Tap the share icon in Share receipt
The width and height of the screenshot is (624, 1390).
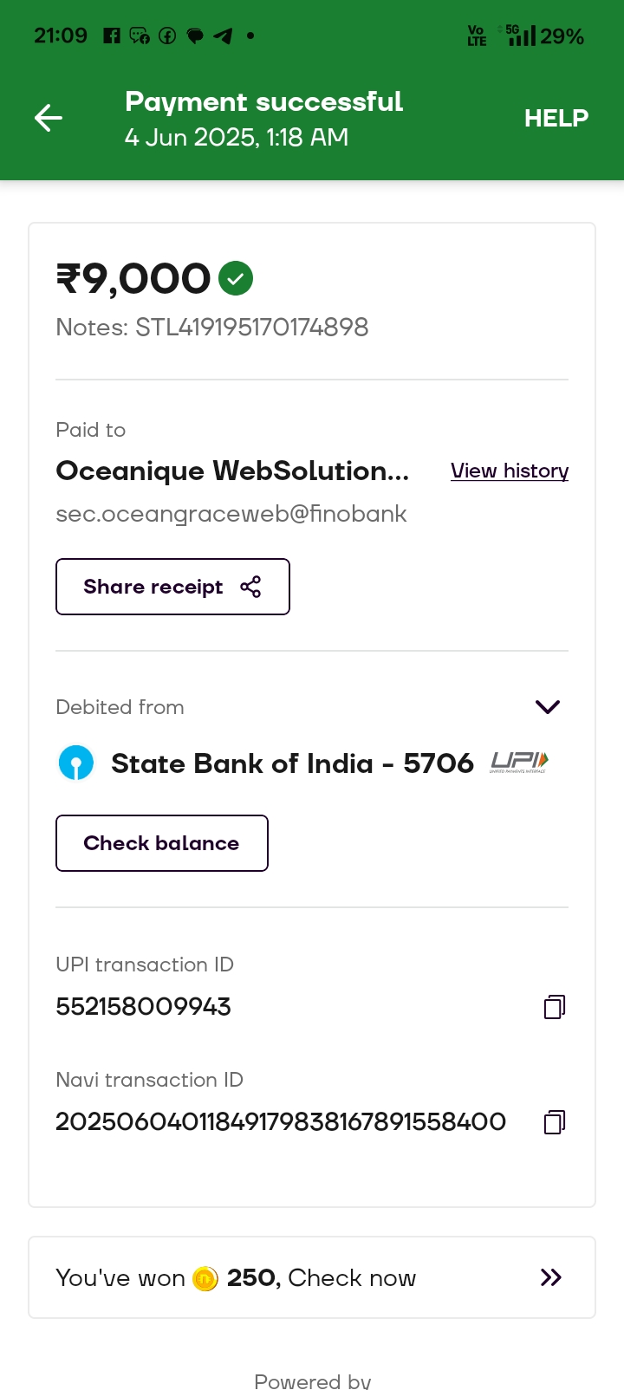tap(250, 588)
